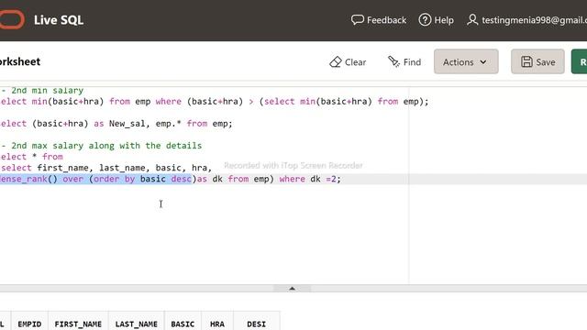Screen dimensions: 587x330
Task: Open the Help link
Action: click(444, 20)
